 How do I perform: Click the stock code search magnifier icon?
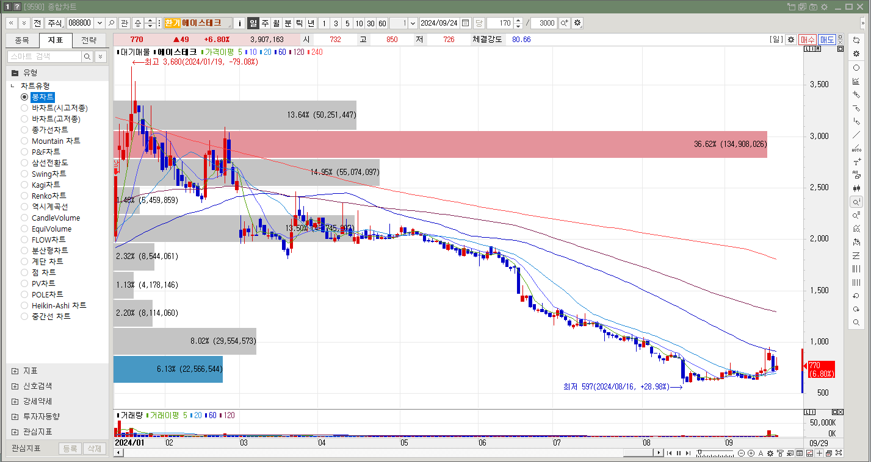111,23
